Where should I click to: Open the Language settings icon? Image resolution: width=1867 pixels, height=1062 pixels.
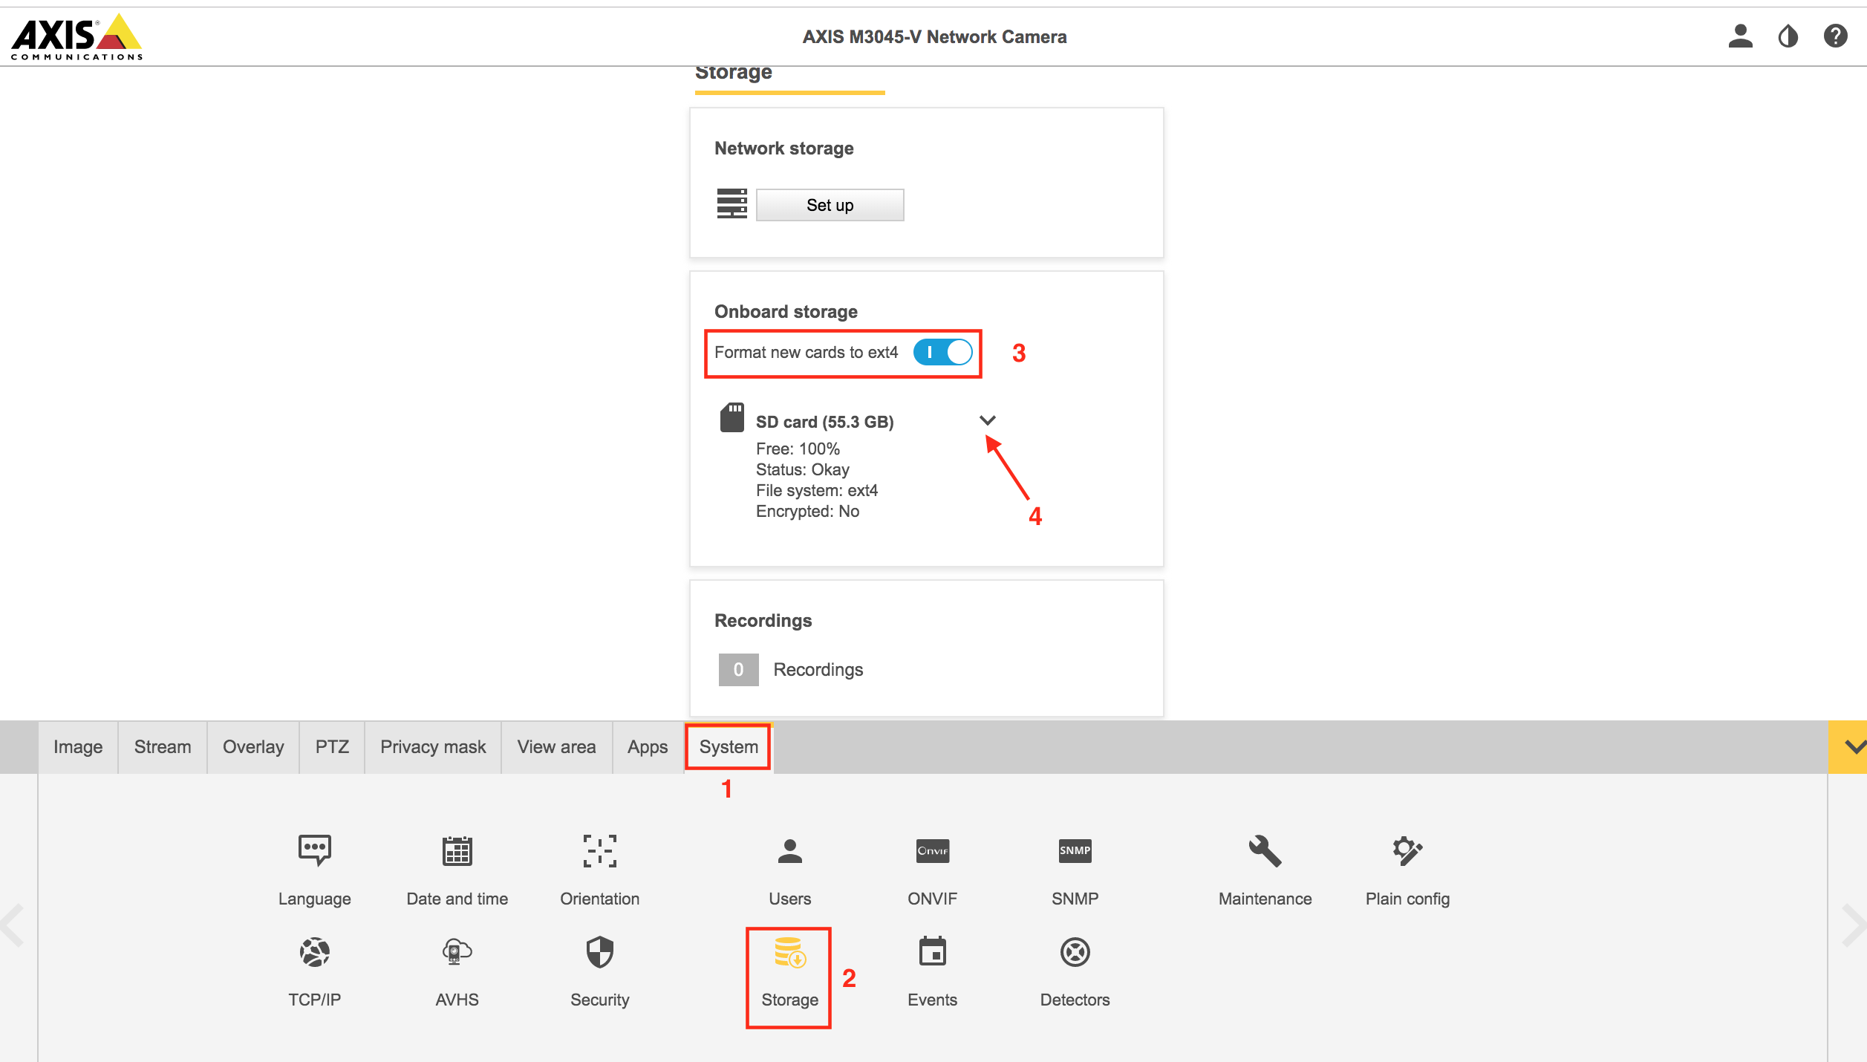[315, 850]
